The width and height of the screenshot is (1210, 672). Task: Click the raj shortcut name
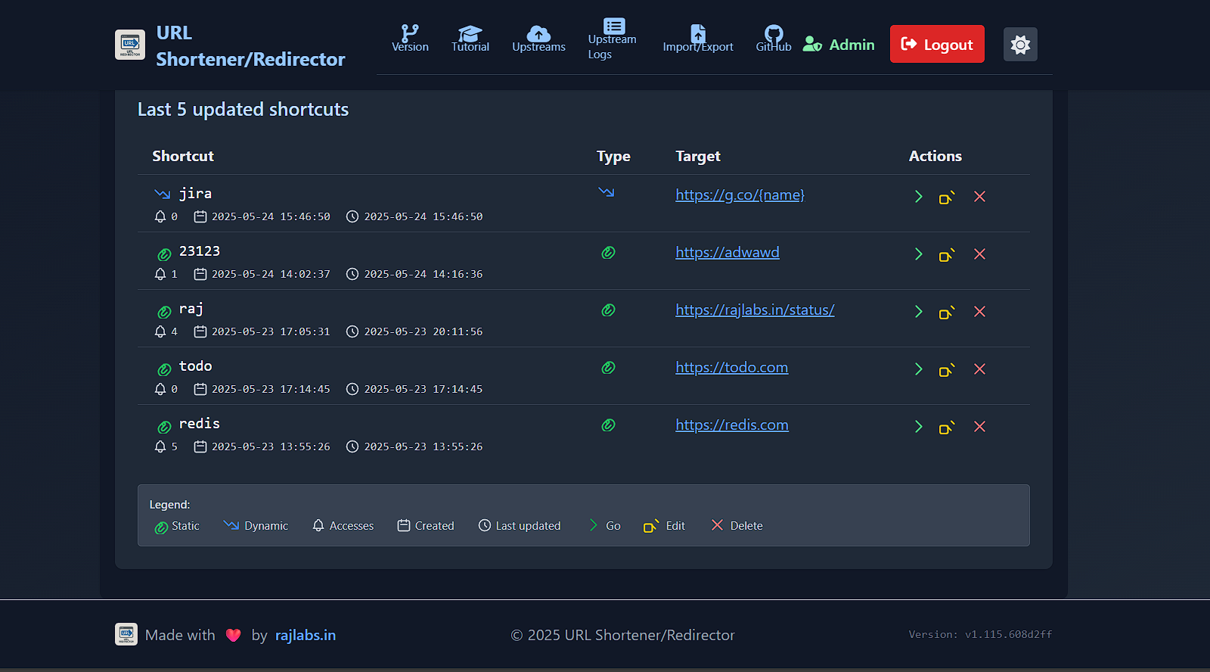tap(191, 309)
